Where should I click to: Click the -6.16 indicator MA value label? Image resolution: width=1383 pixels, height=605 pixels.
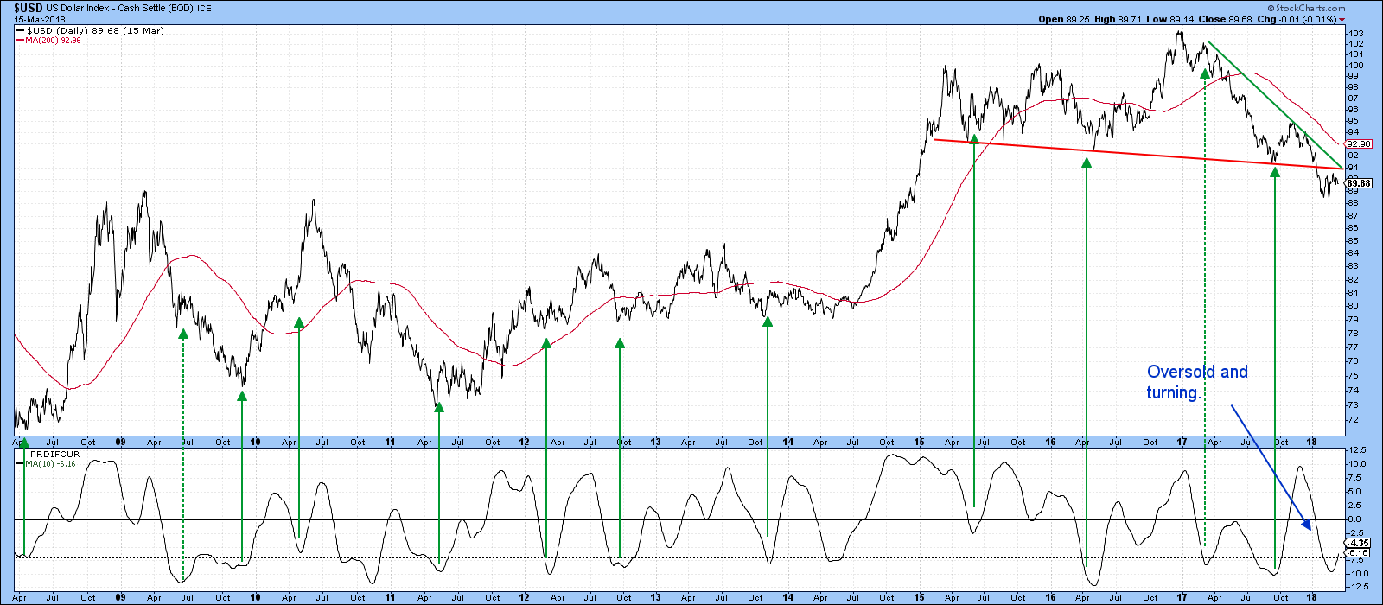(1359, 553)
